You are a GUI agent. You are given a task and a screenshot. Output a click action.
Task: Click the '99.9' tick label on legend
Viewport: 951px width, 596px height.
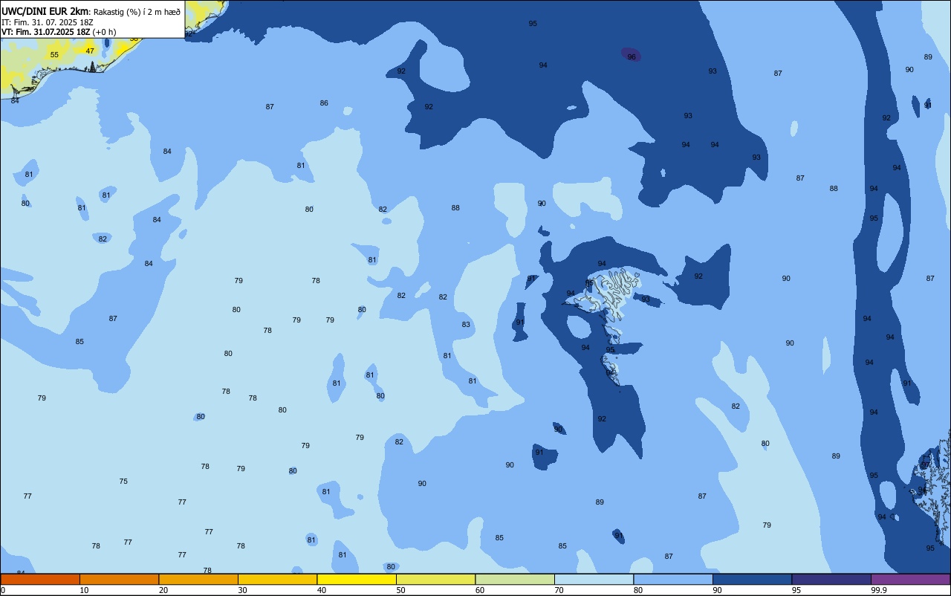[x=879, y=590]
